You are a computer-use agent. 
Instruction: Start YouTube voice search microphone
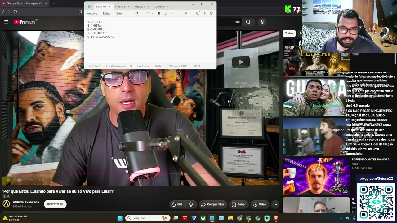[262, 22]
